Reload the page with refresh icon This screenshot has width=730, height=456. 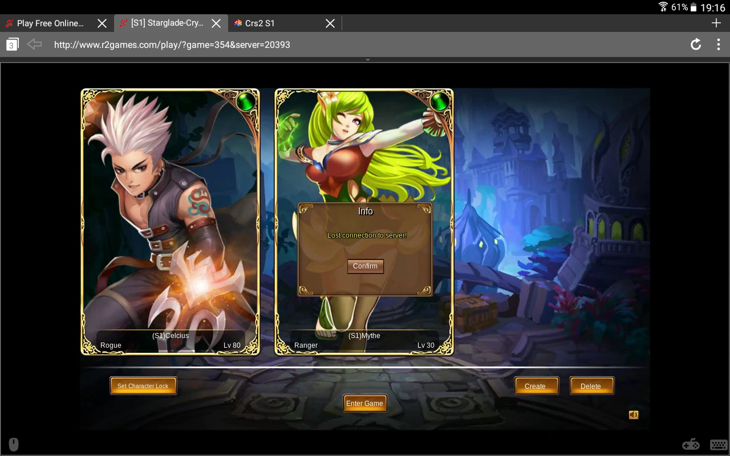(696, 44)
